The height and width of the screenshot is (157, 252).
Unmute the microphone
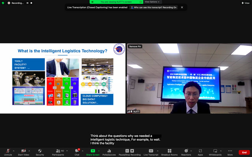click(x=7, y=152)
